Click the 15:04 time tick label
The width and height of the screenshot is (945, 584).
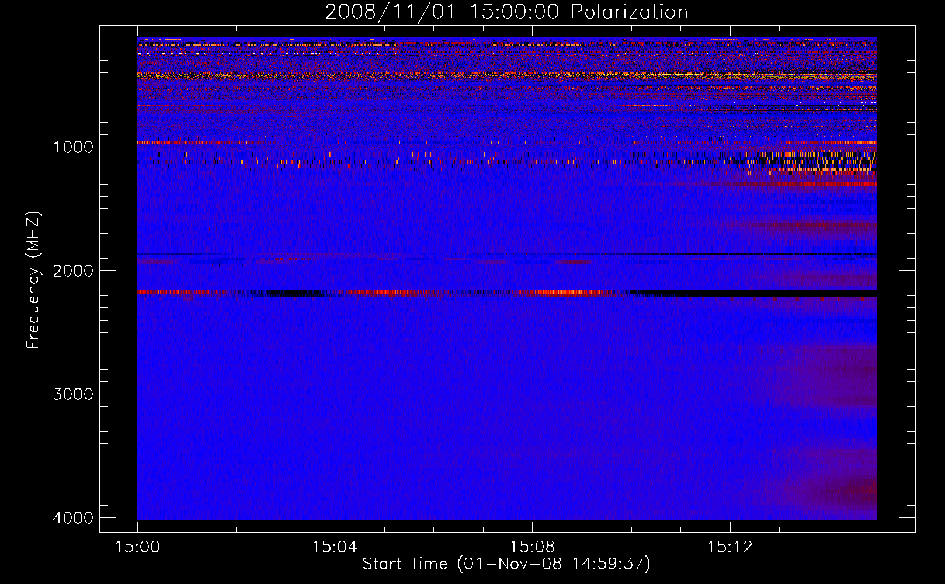(335, 547)
